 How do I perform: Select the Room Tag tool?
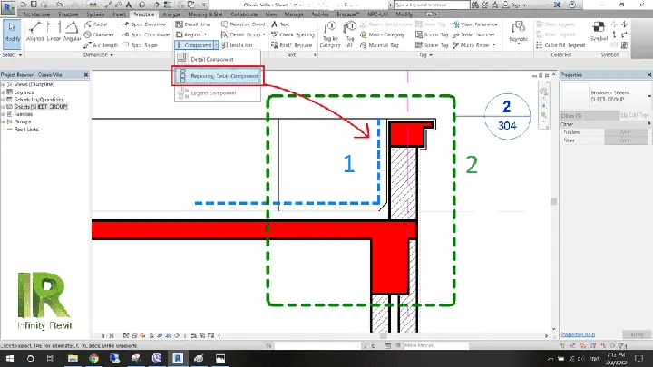[x=432, y=35]
